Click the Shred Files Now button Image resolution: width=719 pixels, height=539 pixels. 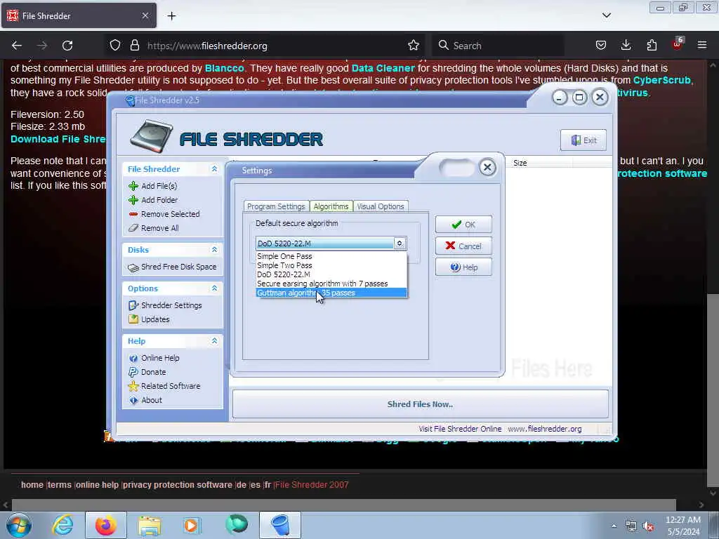pos(420,404)
